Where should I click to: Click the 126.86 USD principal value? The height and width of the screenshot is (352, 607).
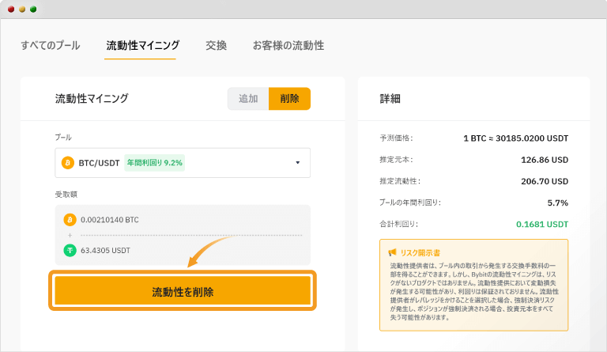(545, 160)
